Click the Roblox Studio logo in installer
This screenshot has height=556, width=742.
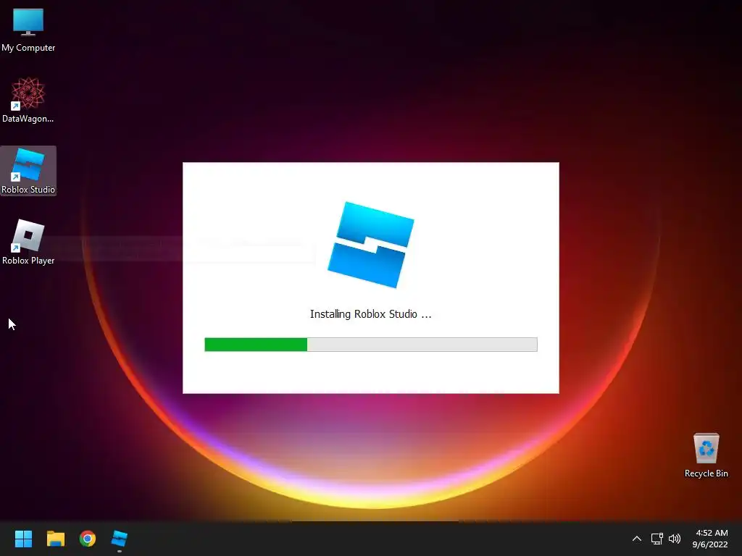pos(370,245)
